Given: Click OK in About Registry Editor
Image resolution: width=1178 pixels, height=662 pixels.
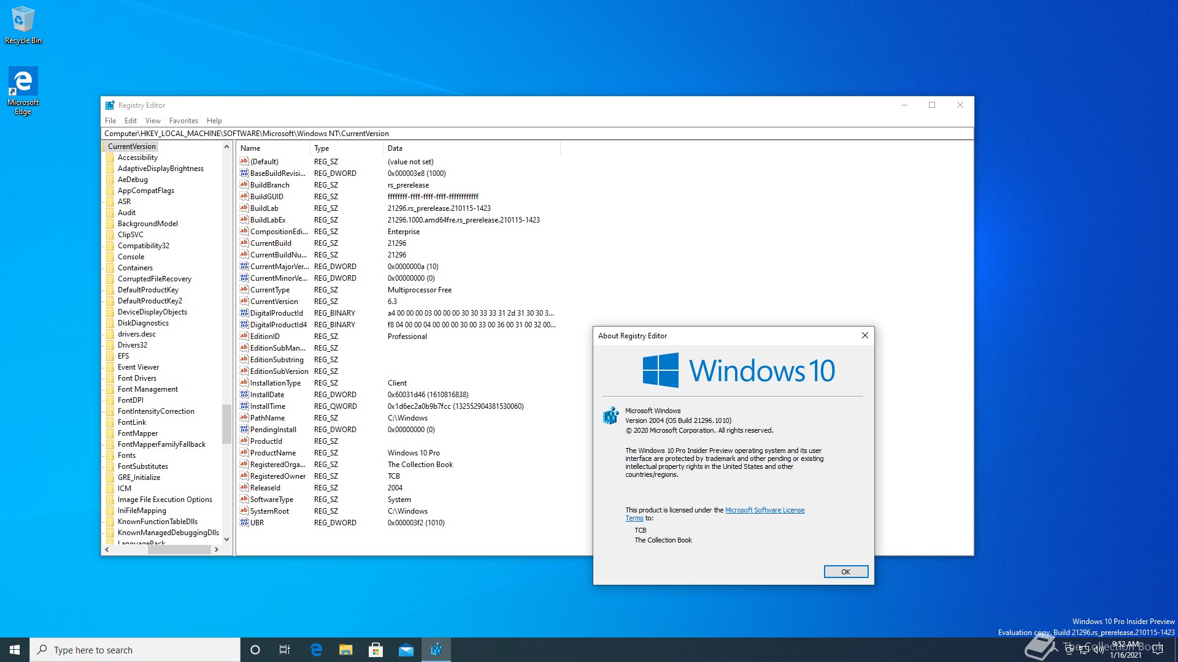Looking at the screenshot, I should pyautogui.click(x=845, y=572).
